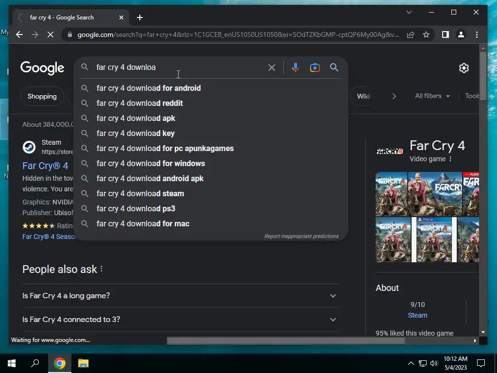Click the Steam logo icon in result
Viewport: 497px width, 373px height.
click(x=29, y=147)
